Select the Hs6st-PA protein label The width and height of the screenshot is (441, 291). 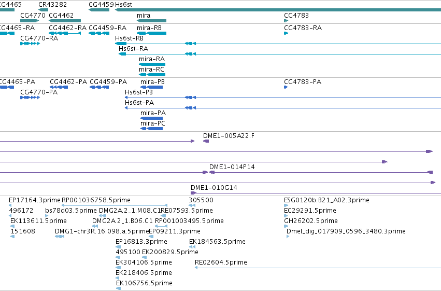click(139, 102)
